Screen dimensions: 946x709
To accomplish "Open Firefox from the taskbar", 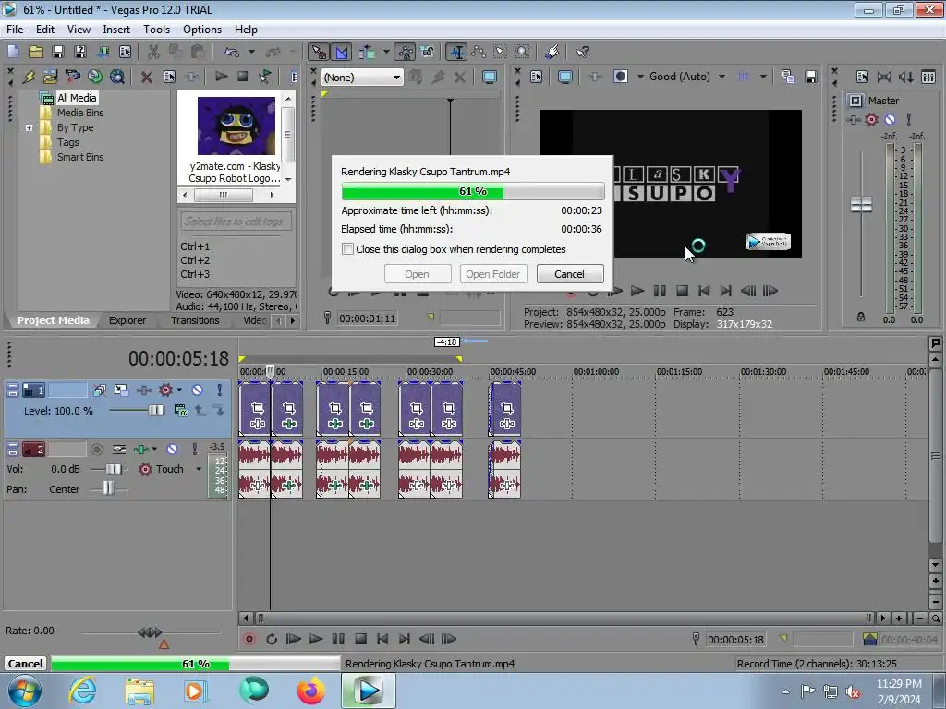I will [310, 691].
